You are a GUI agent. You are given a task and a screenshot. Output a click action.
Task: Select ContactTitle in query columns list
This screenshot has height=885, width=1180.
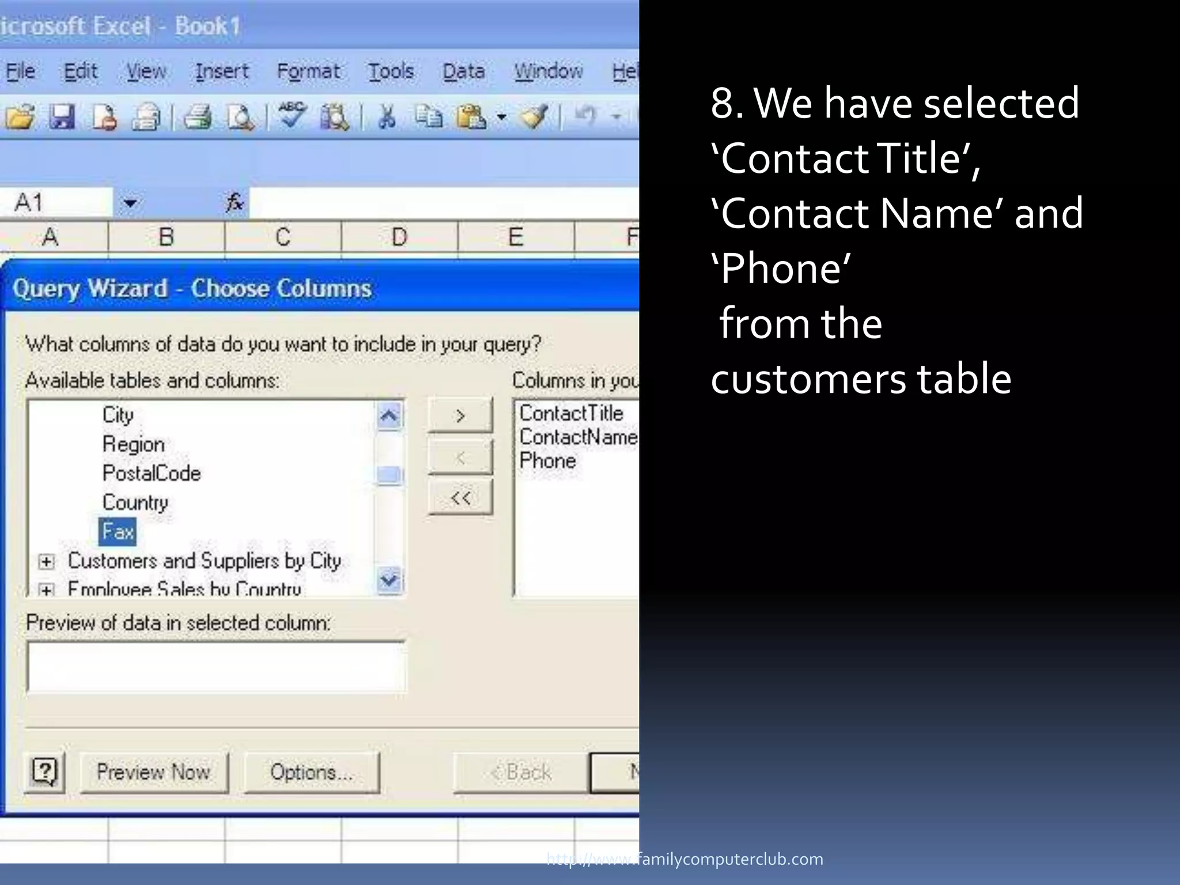point(571,413)
